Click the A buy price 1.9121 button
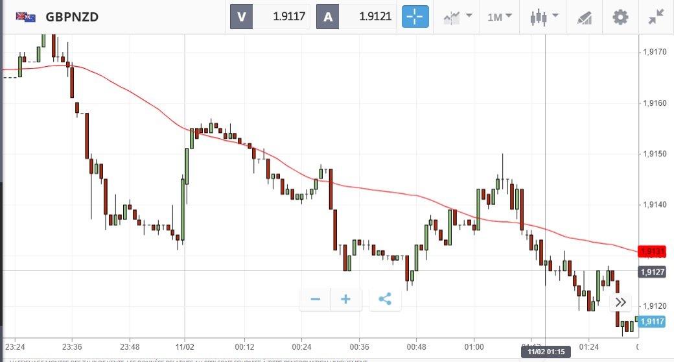674x362 pixels. (356, 17)
